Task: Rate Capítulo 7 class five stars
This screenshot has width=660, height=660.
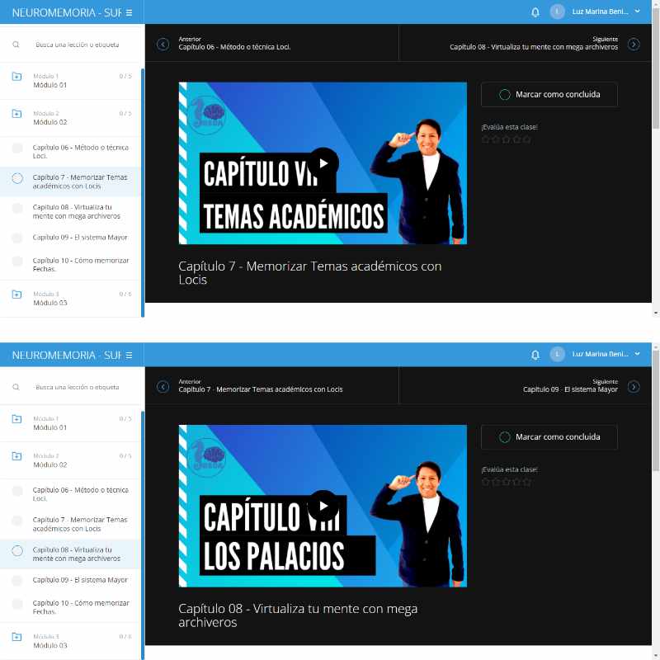Action: pos(527,139)
